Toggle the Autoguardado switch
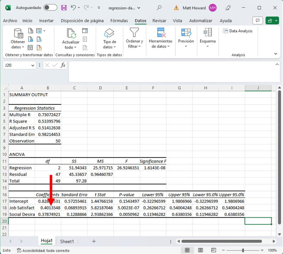283x254 pixels. [x=50, y=8]
